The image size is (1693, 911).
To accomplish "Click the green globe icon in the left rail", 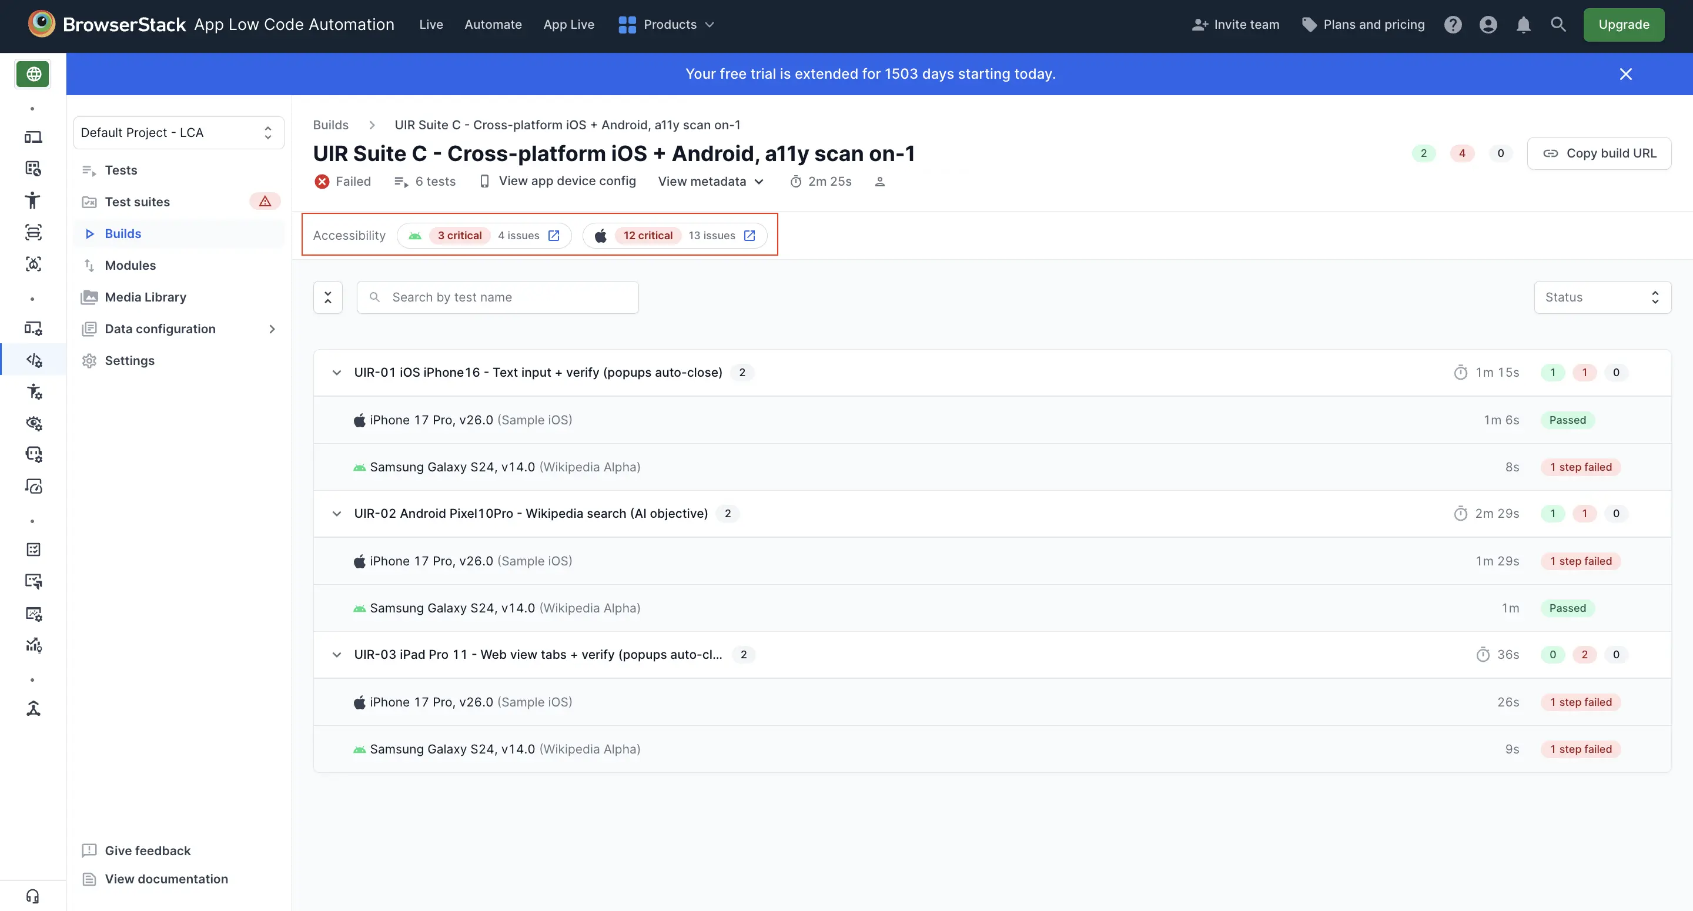I will pyautogui.click(x=33, y=74).
